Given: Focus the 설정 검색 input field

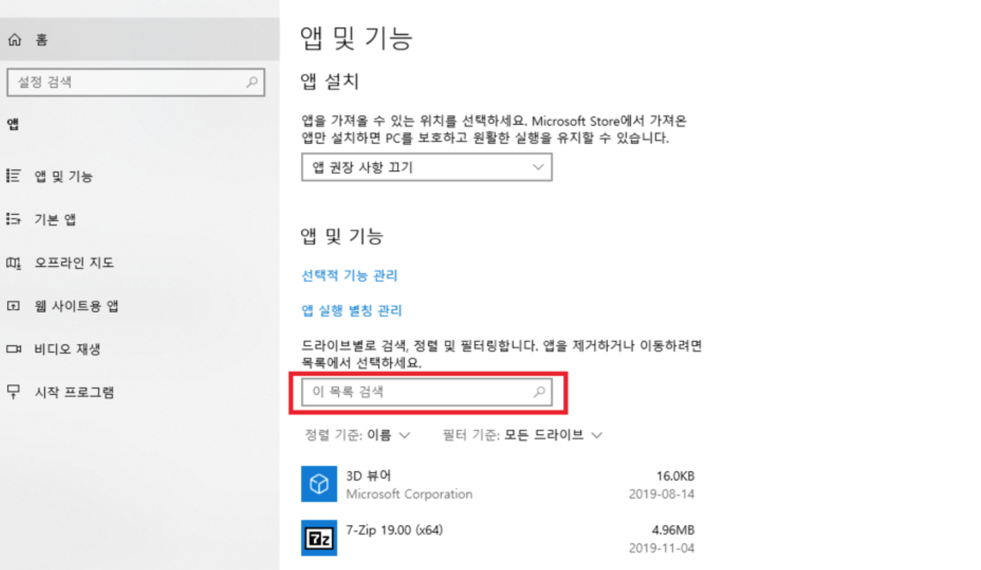Looking at the screenshot, I should pyautogui.click(x=136, y=82).
